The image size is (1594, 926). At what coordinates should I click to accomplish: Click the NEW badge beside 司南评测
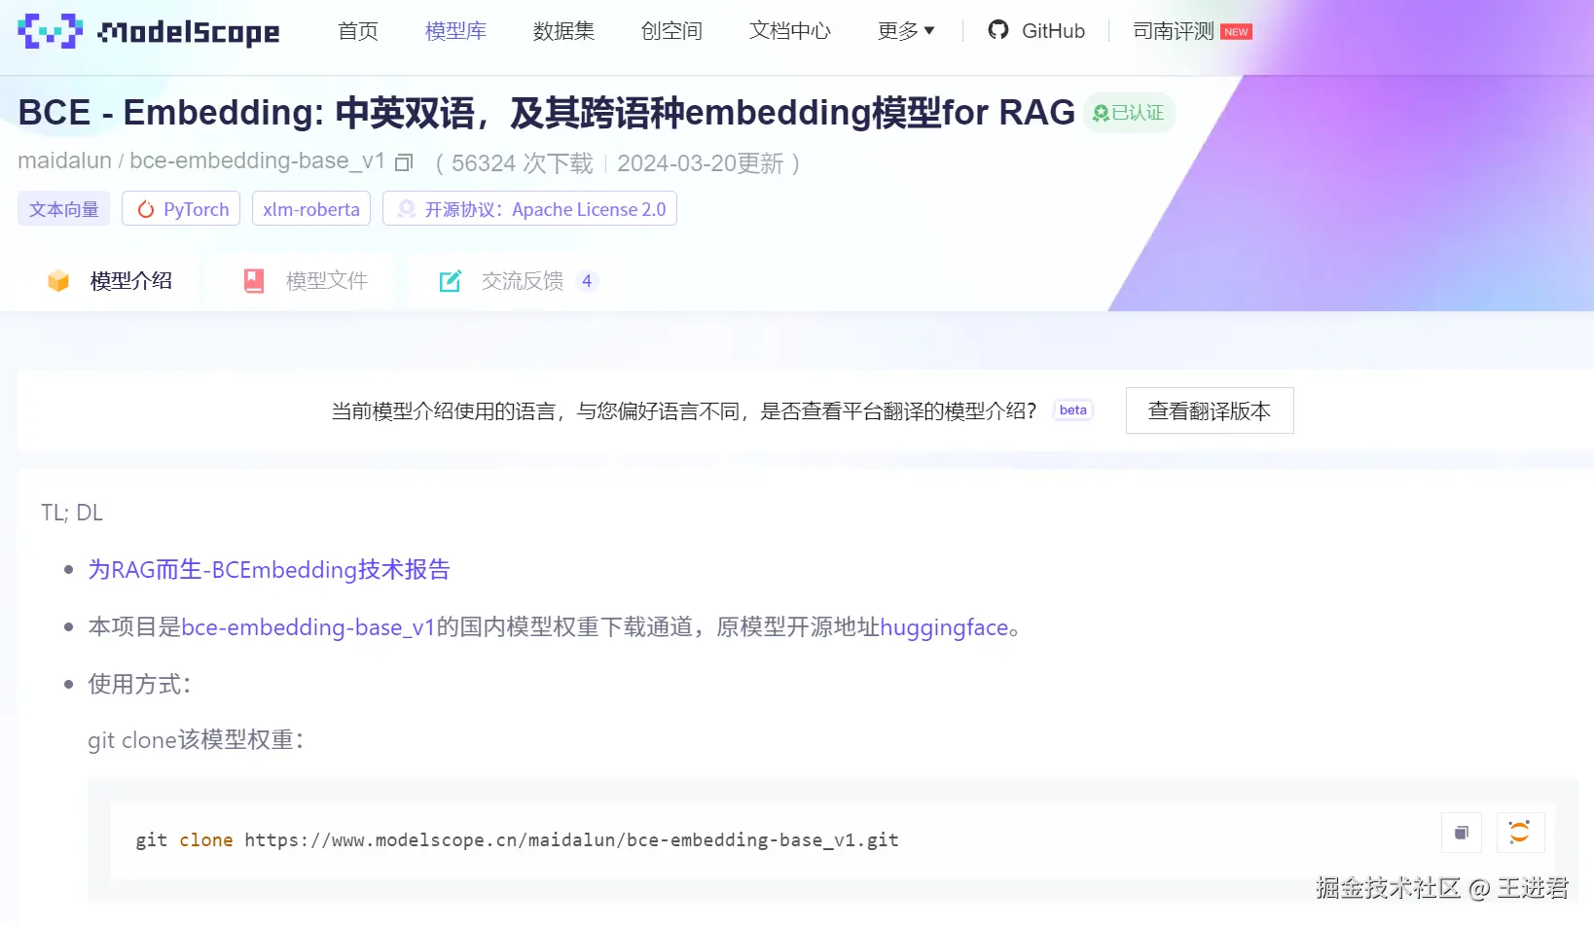click(1236, 32)
